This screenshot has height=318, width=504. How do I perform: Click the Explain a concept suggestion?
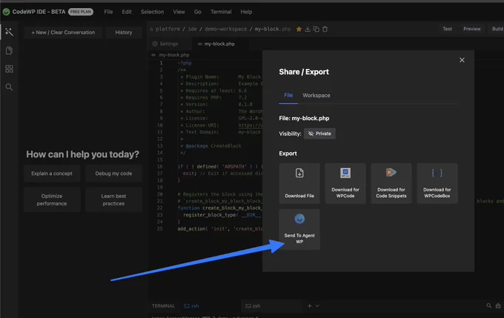click(52, 173)
